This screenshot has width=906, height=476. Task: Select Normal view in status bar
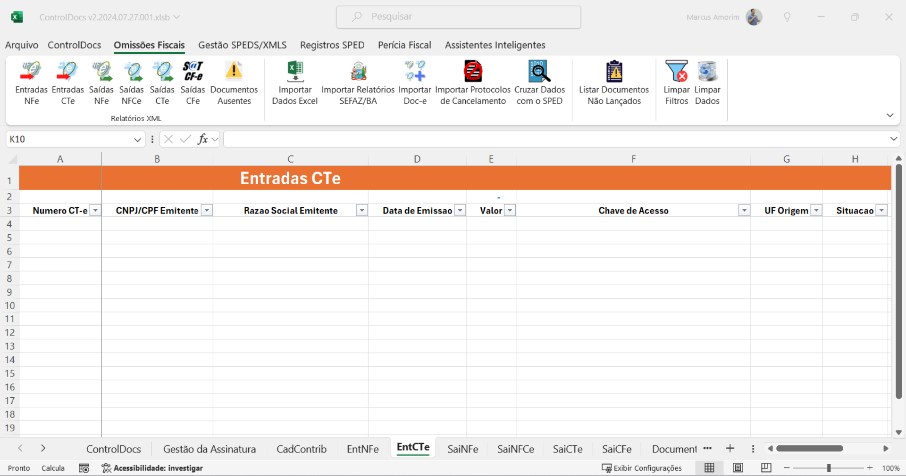click(709, 468)
